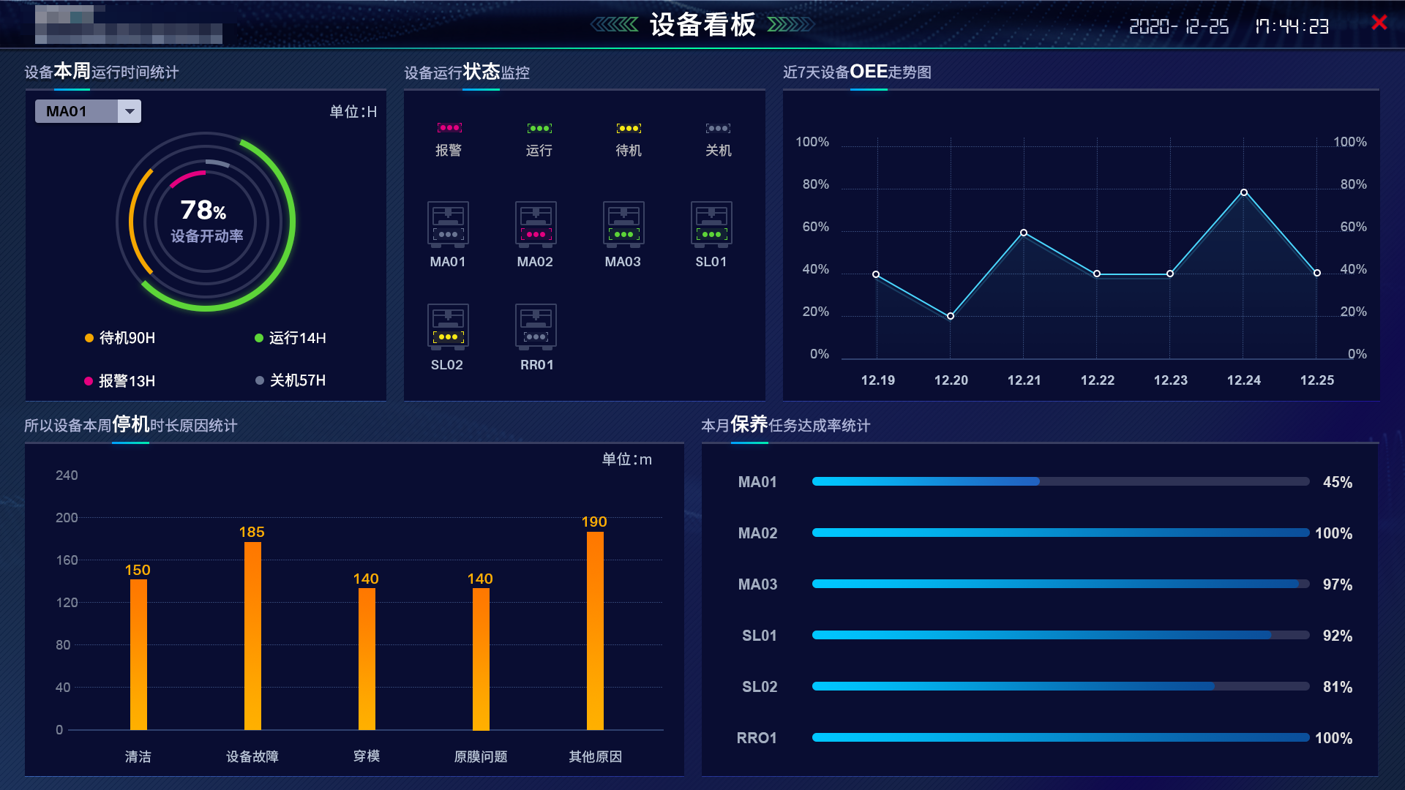Click the RR01 machine icon
Screen dimensions: 1405x790
(536, 326)
